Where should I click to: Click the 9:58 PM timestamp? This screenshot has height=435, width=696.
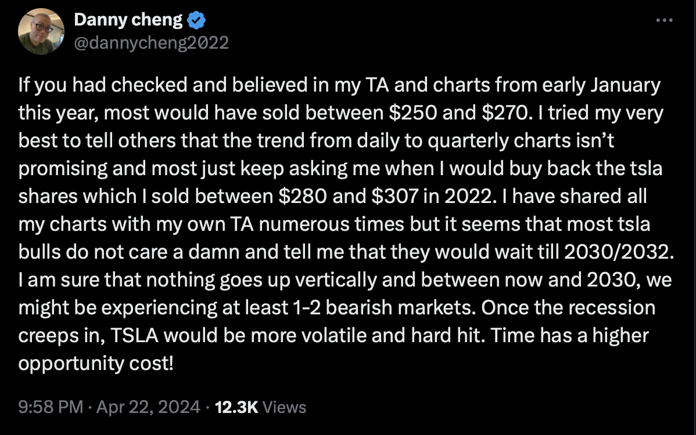pos(51,407)
